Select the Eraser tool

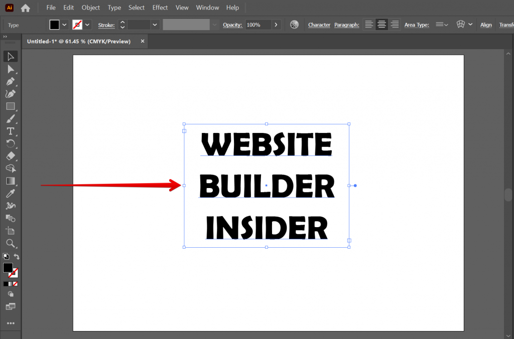point(11,156)
